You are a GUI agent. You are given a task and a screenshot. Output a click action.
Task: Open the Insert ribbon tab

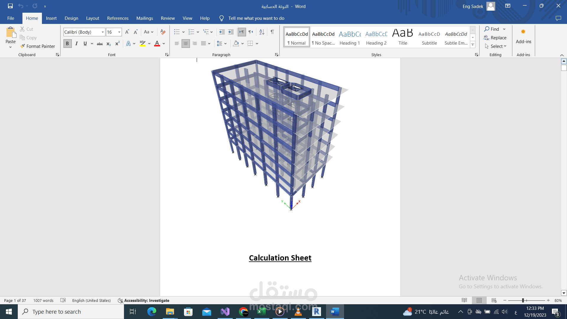click(x=51, y=18)
